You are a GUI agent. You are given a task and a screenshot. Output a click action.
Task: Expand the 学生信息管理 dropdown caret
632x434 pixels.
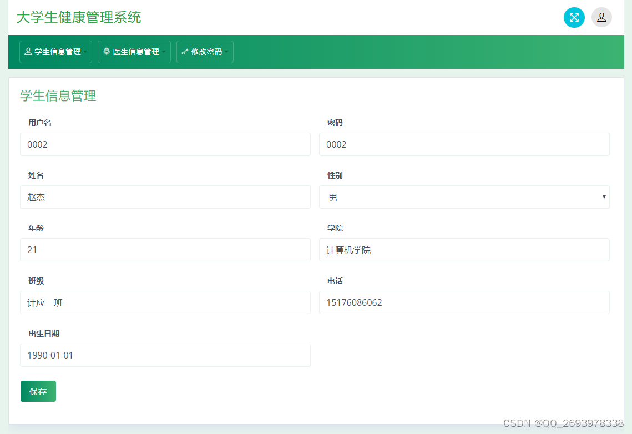[x=85, y=52]
